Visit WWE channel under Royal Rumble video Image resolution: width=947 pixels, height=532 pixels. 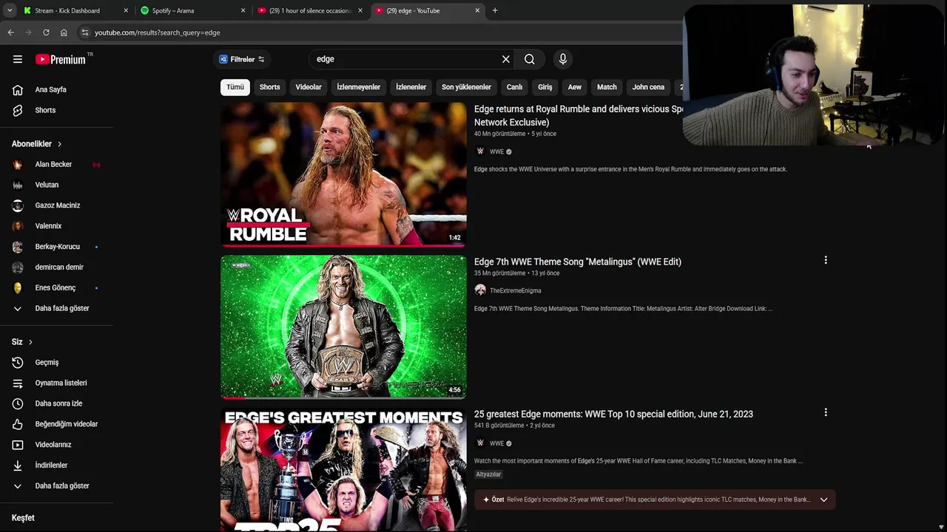click(x=496, y=151)
